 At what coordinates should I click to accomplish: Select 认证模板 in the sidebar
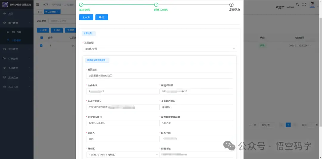click(x=17, y=40)
